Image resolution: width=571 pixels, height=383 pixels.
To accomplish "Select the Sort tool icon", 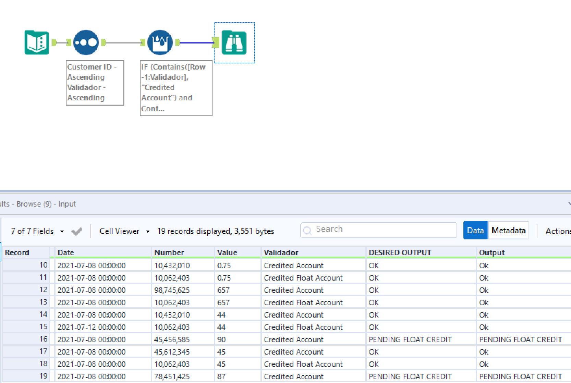I will point(86,42).
